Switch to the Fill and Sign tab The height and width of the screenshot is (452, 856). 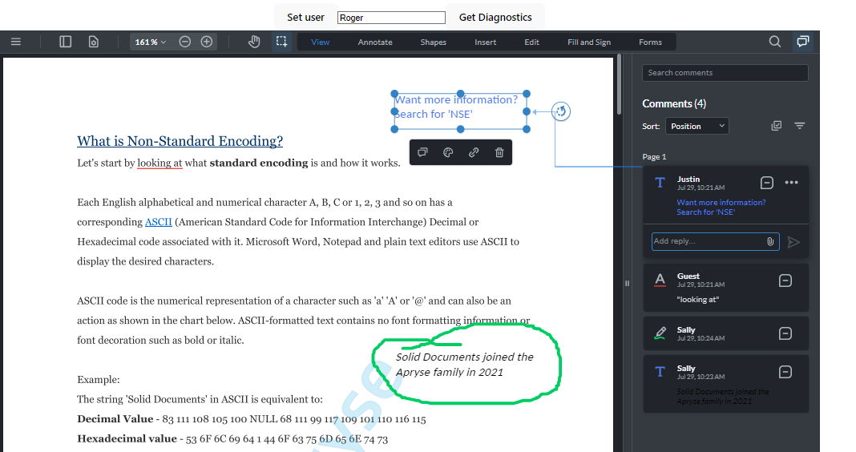coord(589,42)
